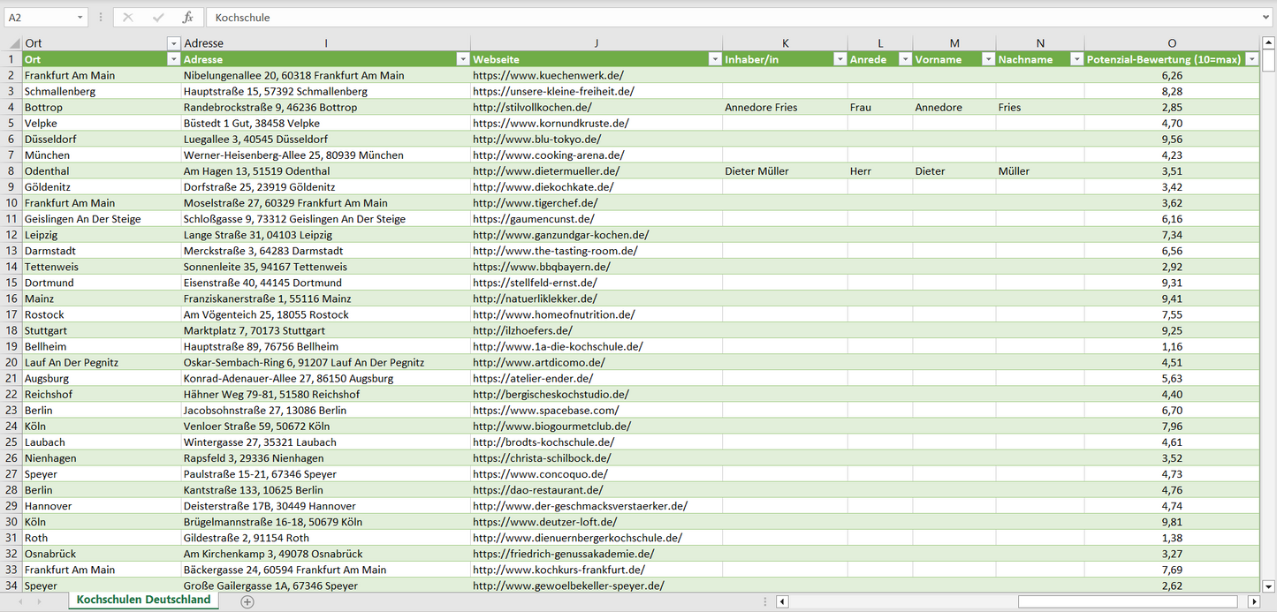Click the formula bar Enter checkmark icon
This screenshot has height=612, width=1277.
[x=158, y=18]
